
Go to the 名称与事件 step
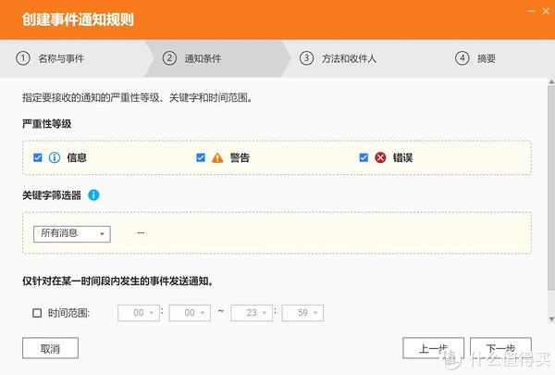click(59, 58)
